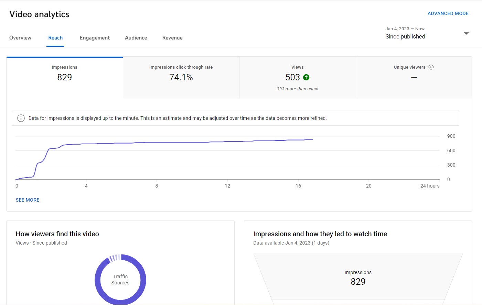Open the date range dropdown arrow

tap(466, 33)
